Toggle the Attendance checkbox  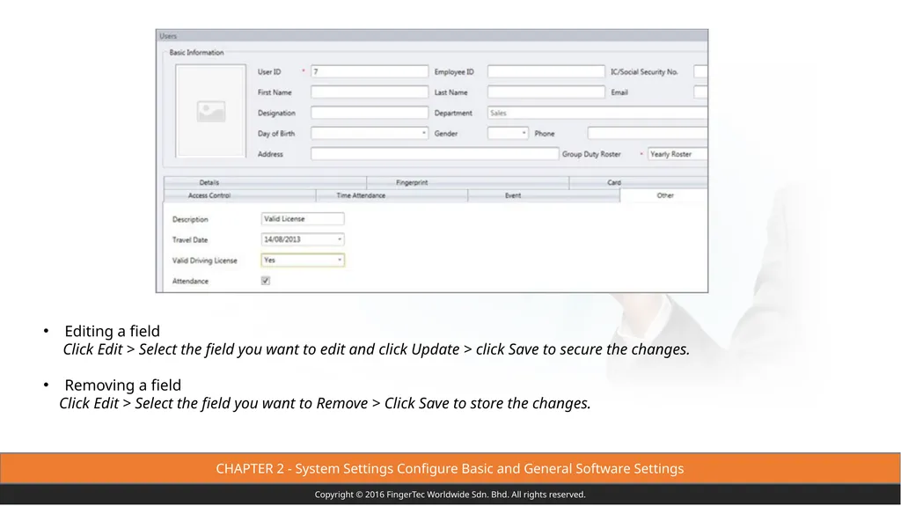266,281
